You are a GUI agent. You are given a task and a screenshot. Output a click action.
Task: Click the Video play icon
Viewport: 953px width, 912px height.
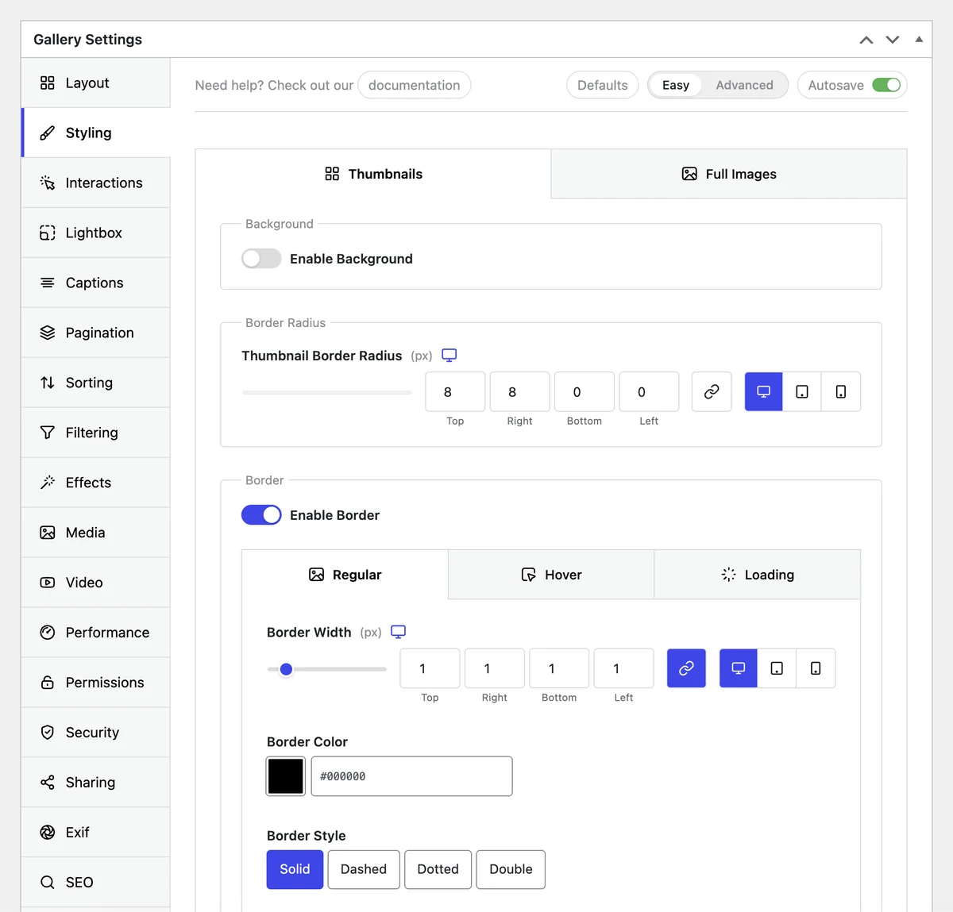click(48, 583)
